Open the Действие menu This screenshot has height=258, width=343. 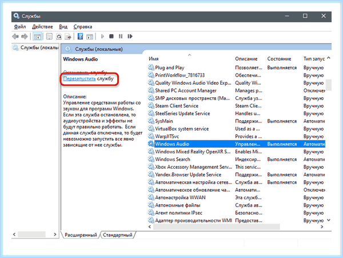tap(42, 27)
